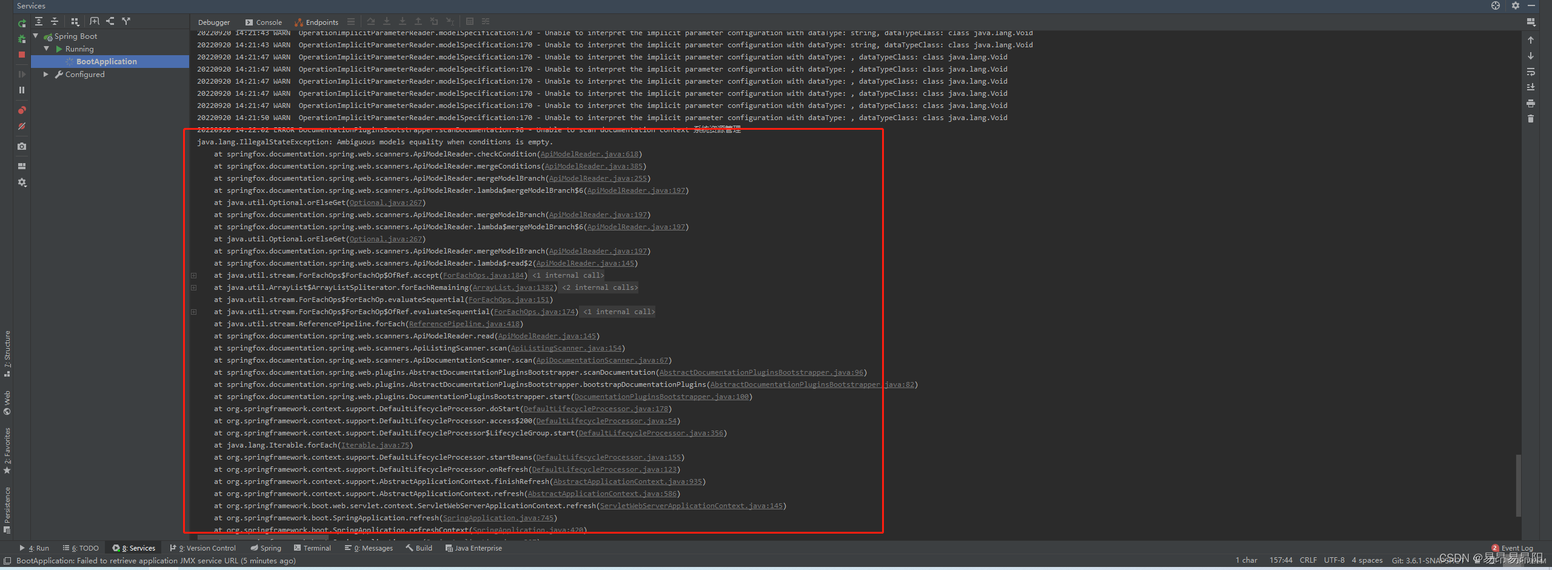The image size is (1552, 570).
Task: Open the Terminal tool window
Action: 312,548
